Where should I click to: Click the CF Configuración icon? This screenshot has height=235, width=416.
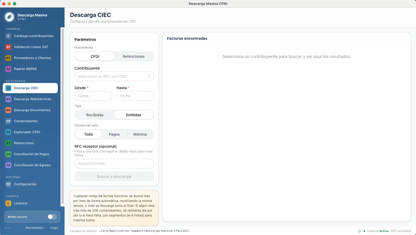tap(8, 184)
